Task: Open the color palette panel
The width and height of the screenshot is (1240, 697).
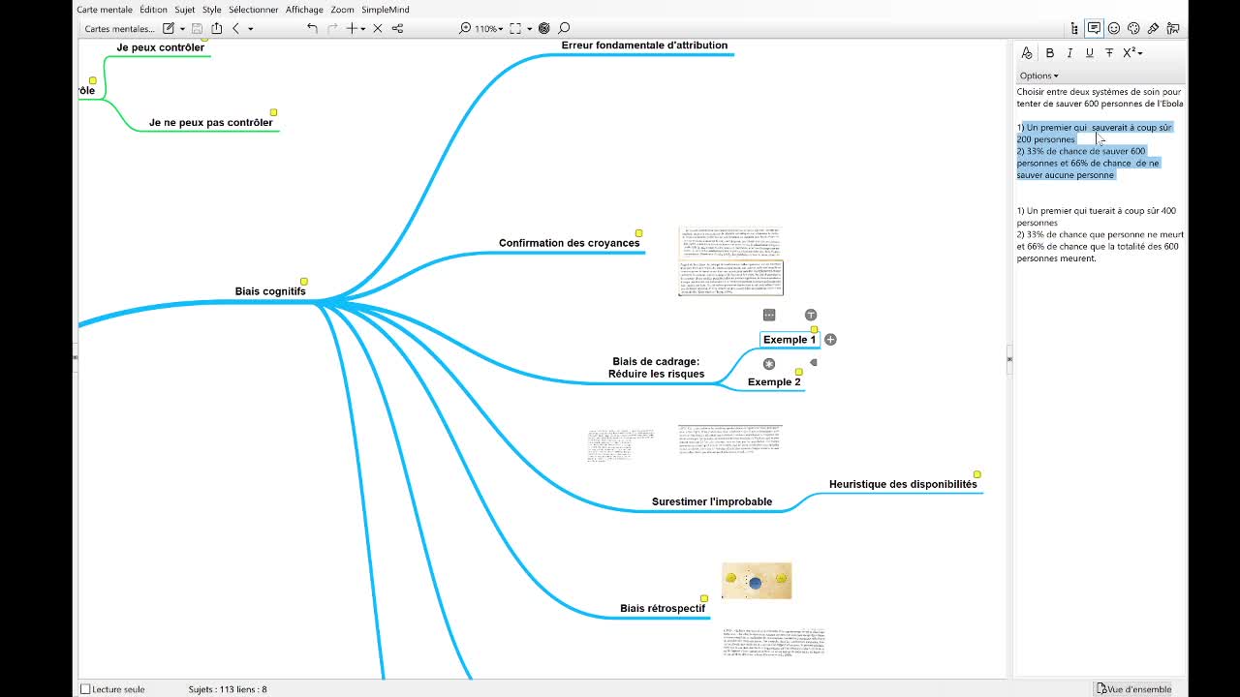Action: tap(1133, 28)
